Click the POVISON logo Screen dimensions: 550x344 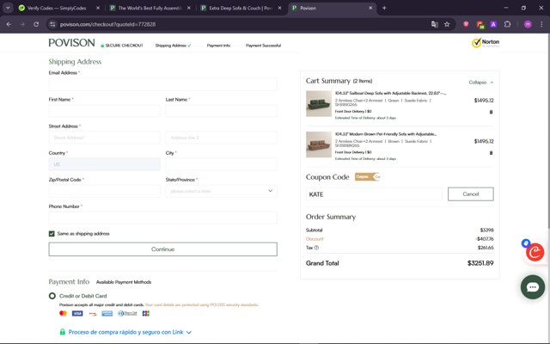tap(71, 43)
